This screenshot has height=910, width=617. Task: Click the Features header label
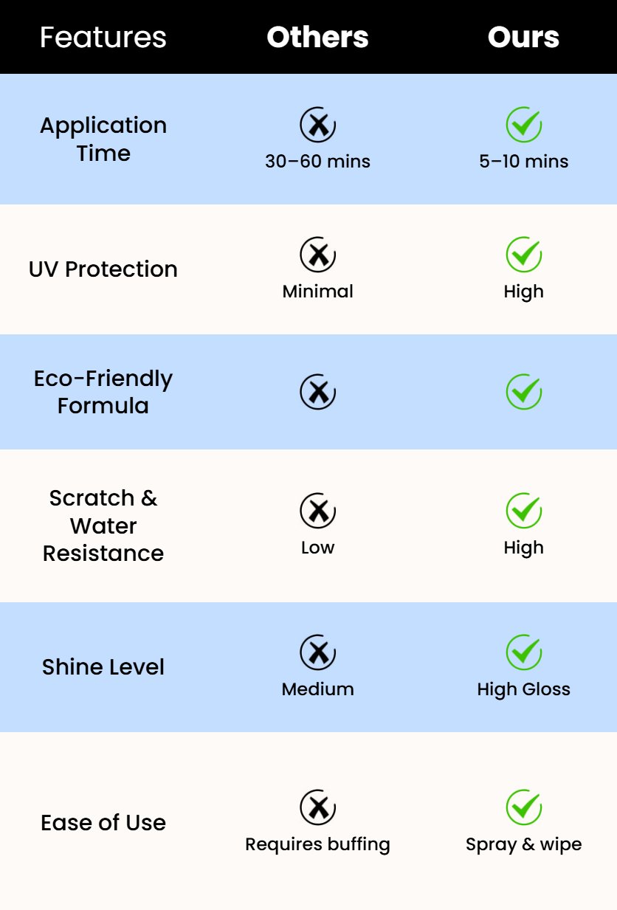[103, 37]
